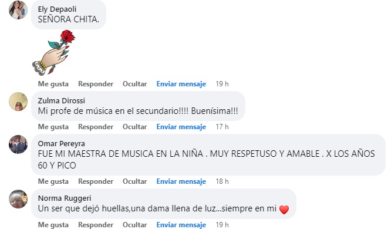The image size is (388, 229).
Task: Click Norma Ruggeri's name
Action: [x=65, y=198]
